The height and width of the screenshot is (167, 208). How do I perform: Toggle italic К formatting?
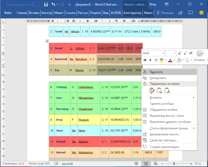point(150,60)
